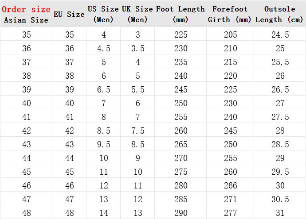The width and height of the screenshot is (306, 219).
Task: Click the "Foot Length (mm)" header
Action: (x=180, y=14)
